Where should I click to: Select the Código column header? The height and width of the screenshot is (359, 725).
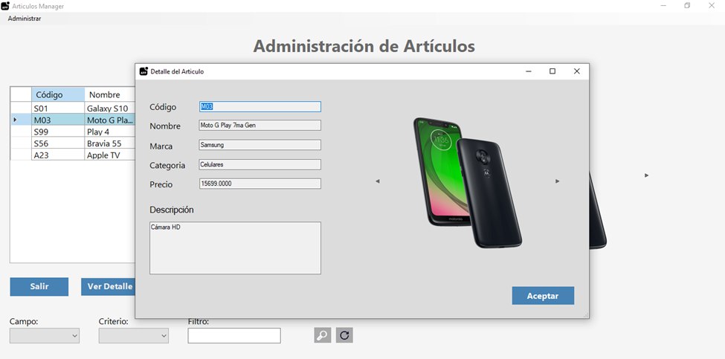coord(58,94)
